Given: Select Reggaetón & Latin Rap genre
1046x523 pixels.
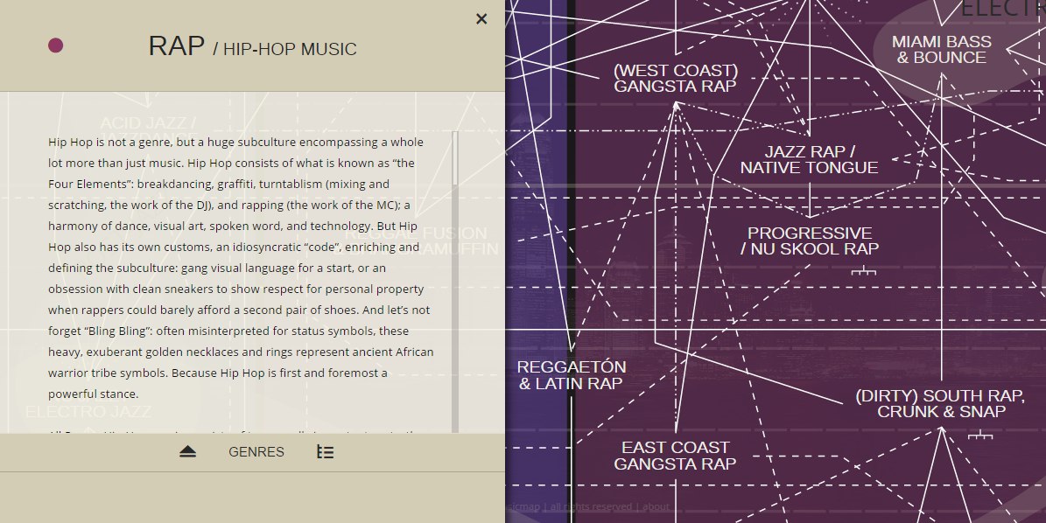Looking at the screenshot, I should point(571,375).
